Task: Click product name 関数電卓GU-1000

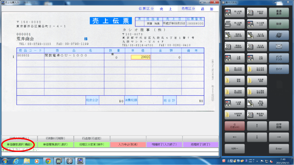Action: [x=66, y=55]
